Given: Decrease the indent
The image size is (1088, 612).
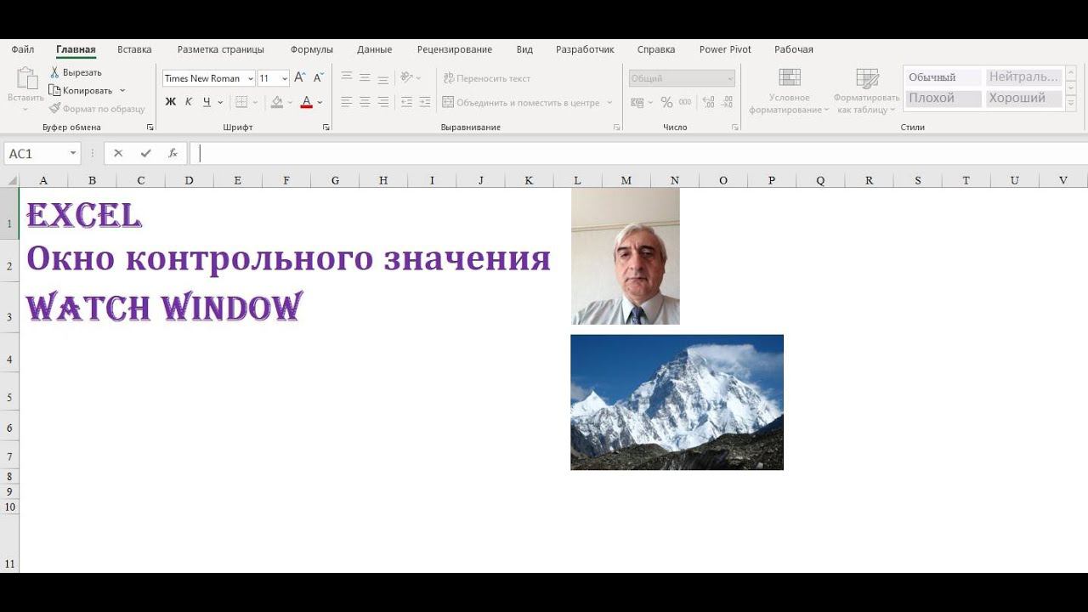Looking at the screenshot, I should coord(406,102).
